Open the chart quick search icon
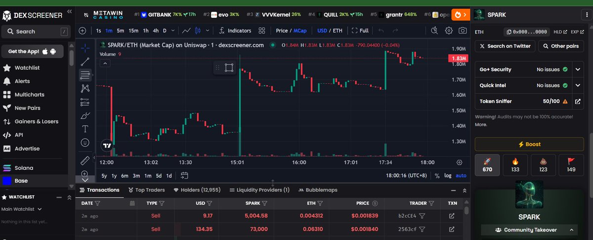 (x=434, y=31)
